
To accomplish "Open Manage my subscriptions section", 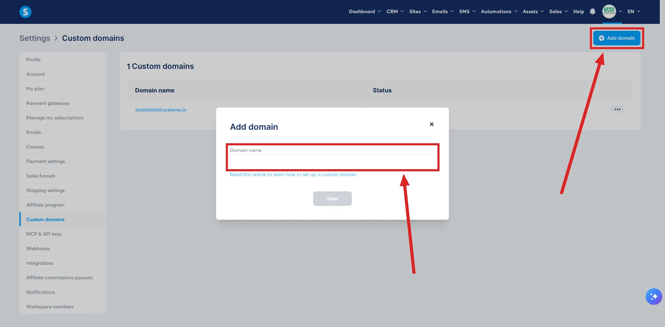I will tap(63, 118).
